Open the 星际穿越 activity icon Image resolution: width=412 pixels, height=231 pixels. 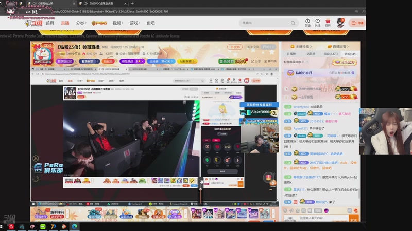126,214
